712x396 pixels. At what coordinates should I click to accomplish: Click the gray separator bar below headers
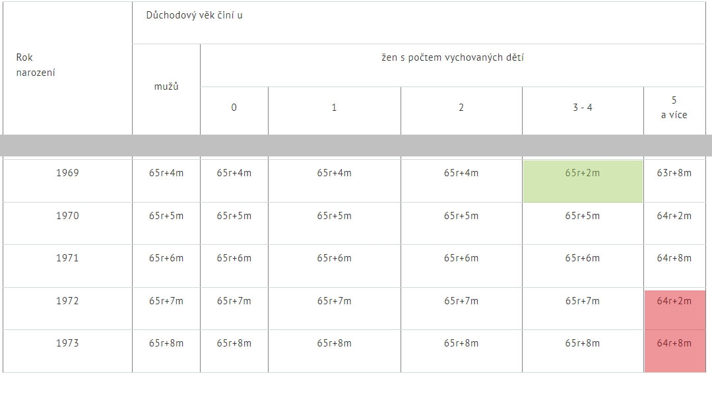click(356, 145)
